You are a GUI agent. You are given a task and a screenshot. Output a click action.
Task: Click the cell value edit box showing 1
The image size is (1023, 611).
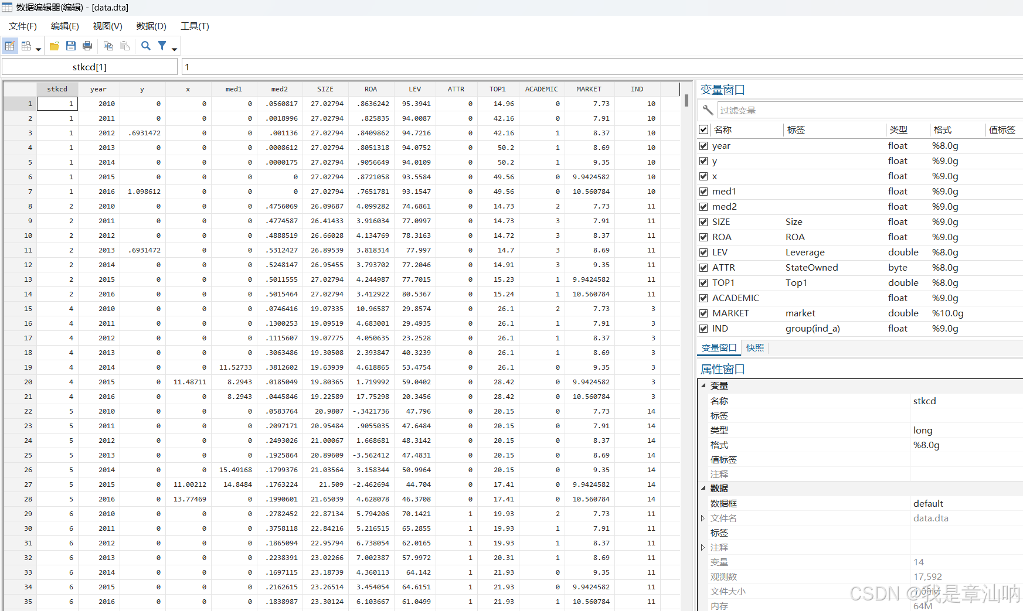603,67
